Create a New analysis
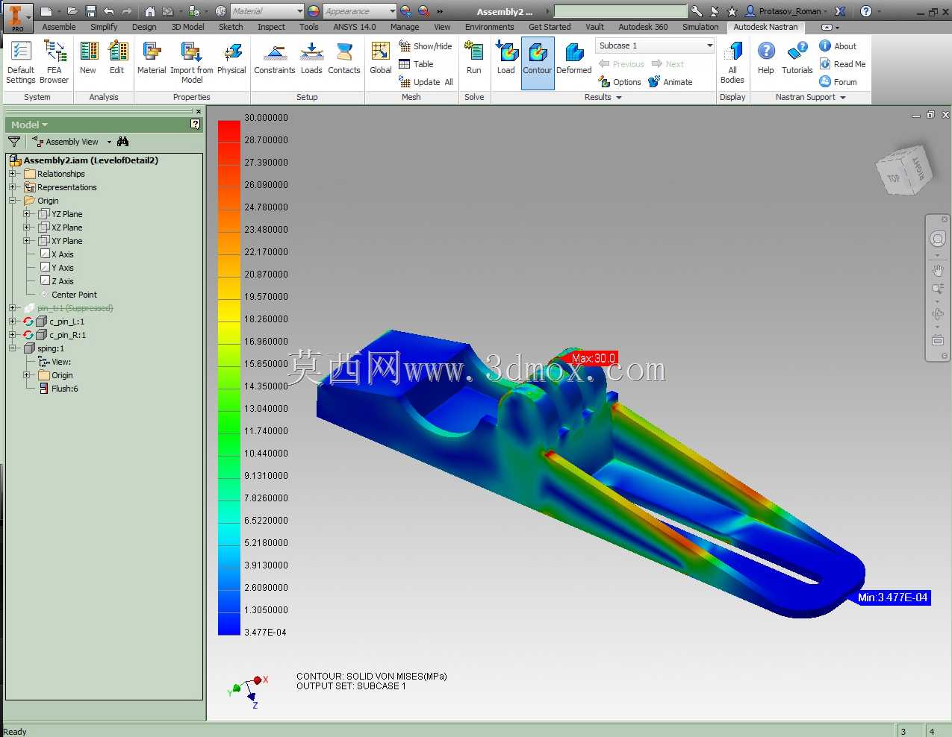The image size is (952, 737). 88,58
